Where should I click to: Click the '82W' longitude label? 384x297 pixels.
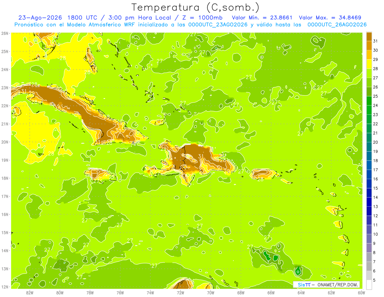[29, 293]
